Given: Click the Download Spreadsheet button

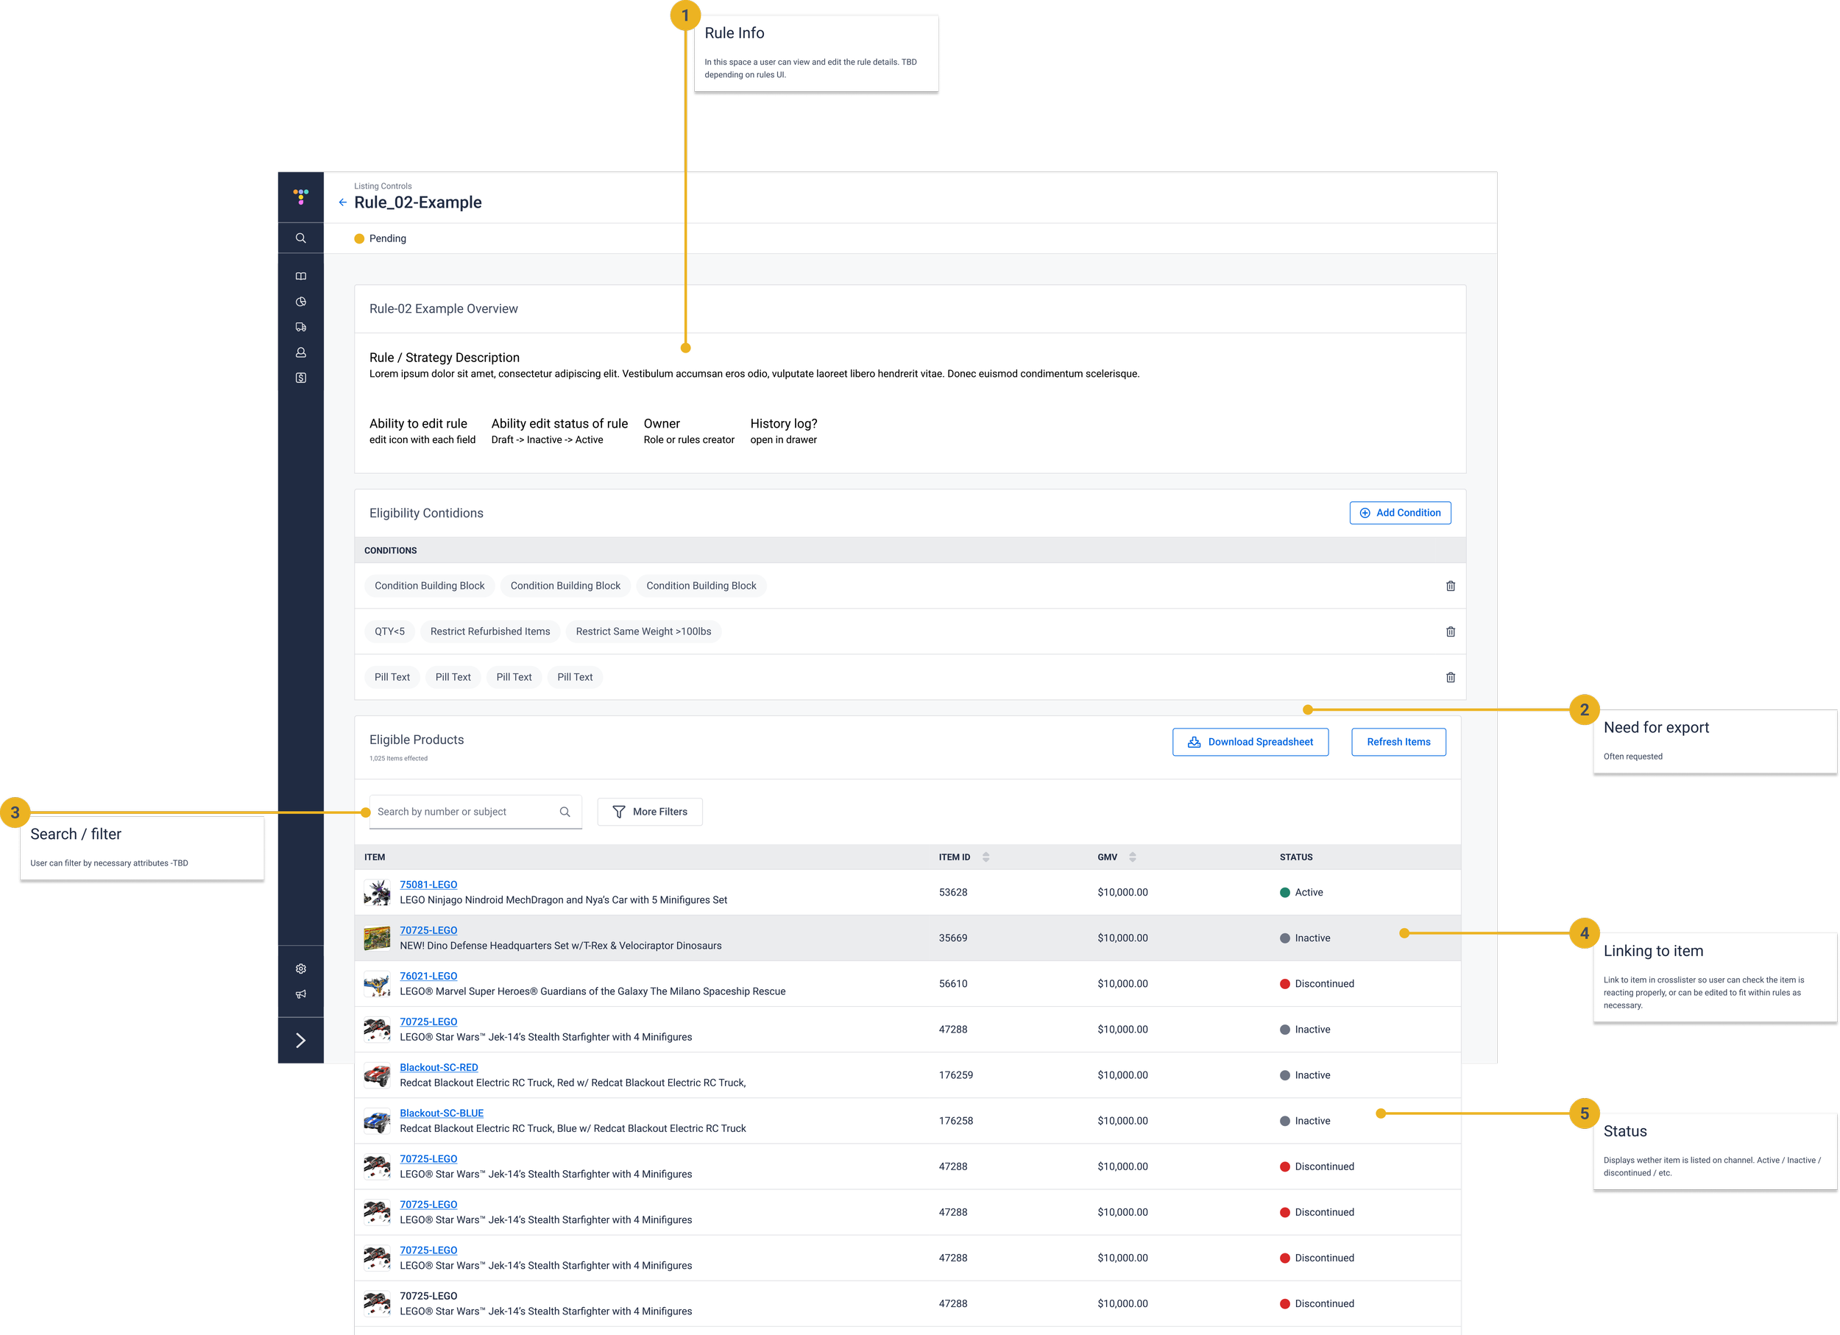Looking at the screenshot, I should coord(1250,742).
